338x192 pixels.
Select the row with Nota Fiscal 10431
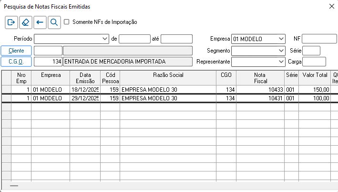168,98
